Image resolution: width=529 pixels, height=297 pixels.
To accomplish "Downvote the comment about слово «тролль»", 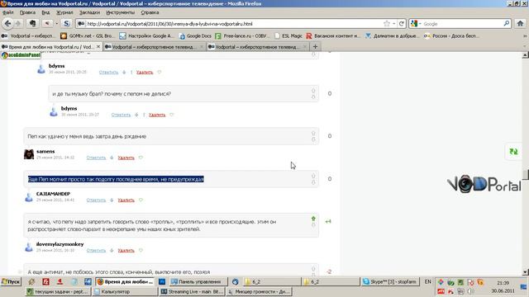I will coord(313,225).
